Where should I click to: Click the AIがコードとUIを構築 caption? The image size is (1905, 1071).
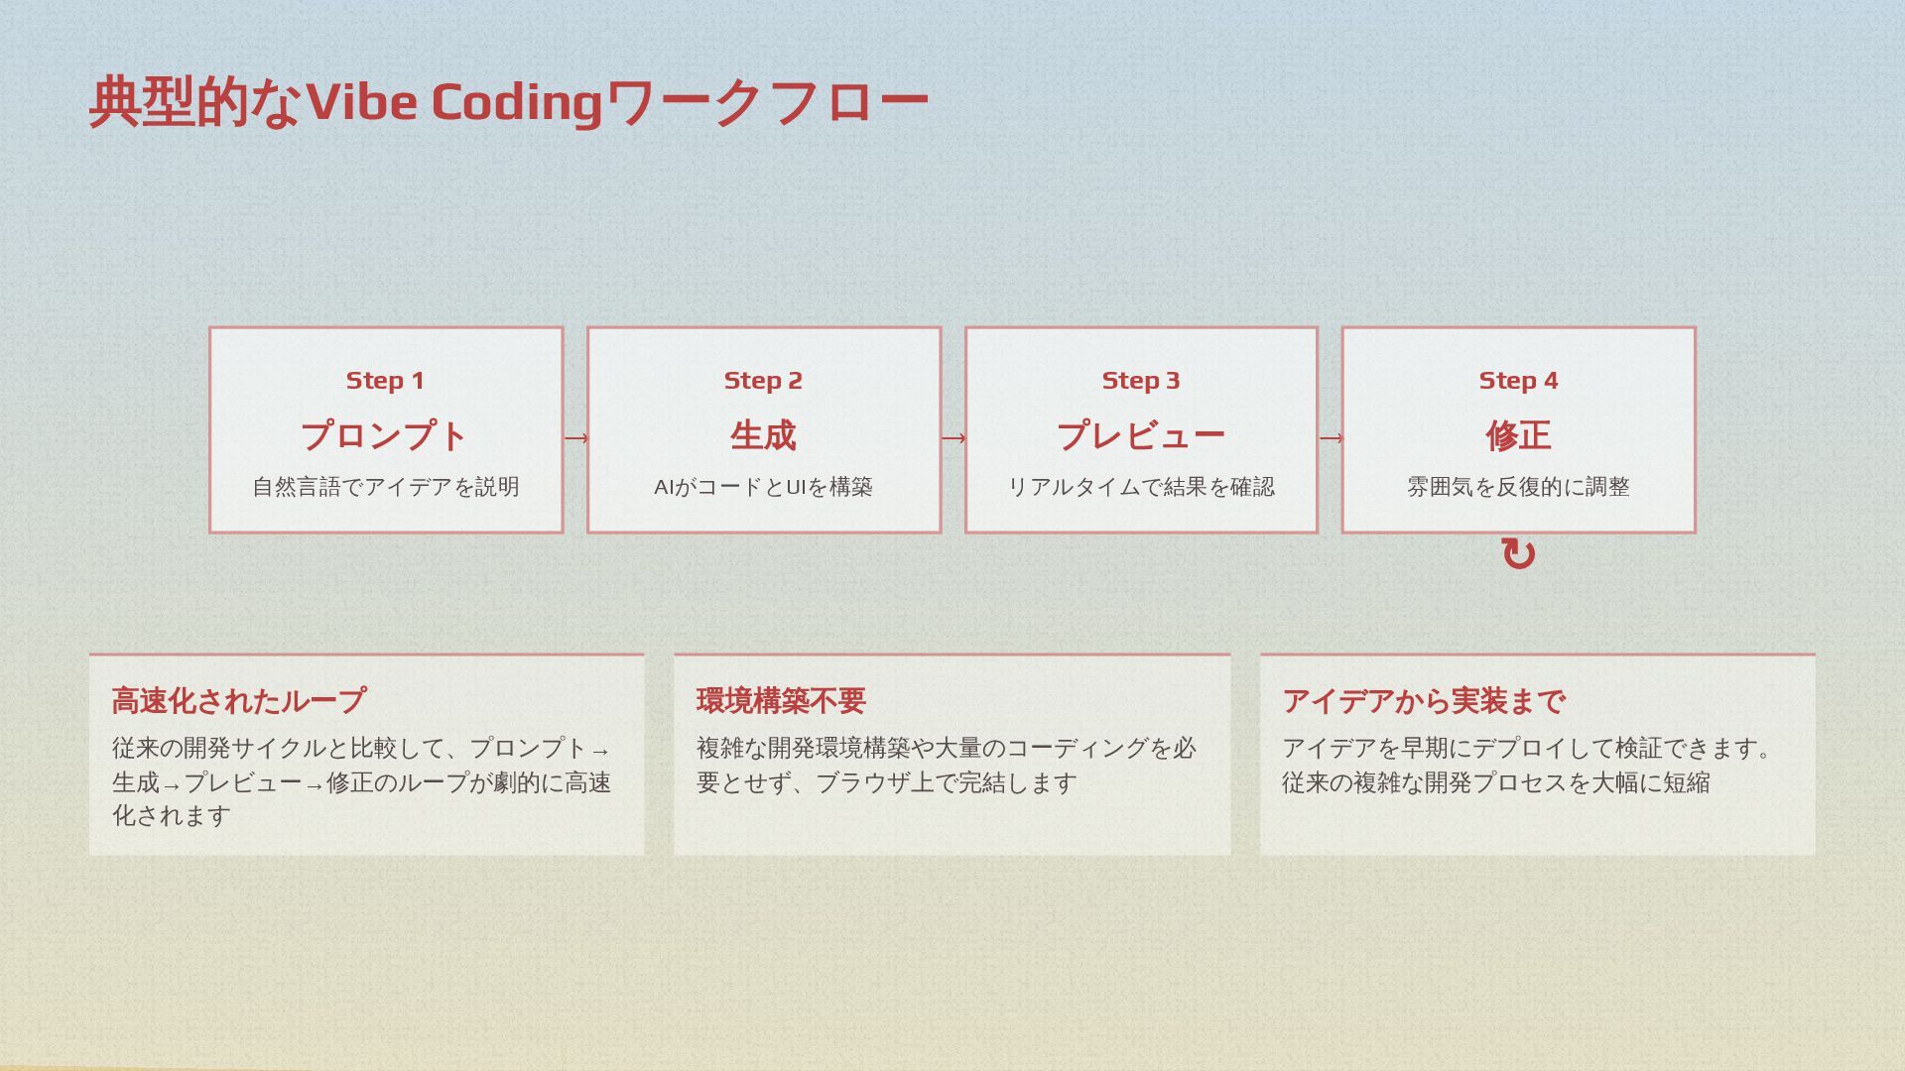pos(763,487)
